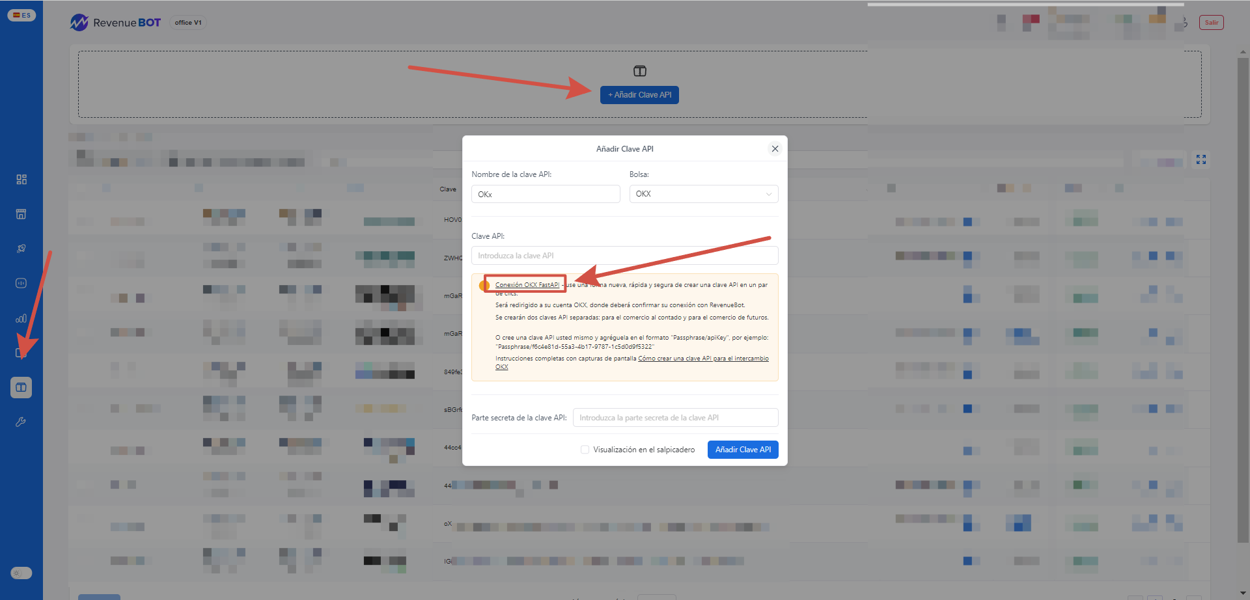Image resolution: width=1250 pixels, height=600 pixels.
Task: Check 'Visualización en el salpicadero' checkbox
Action: pos(585,450)
